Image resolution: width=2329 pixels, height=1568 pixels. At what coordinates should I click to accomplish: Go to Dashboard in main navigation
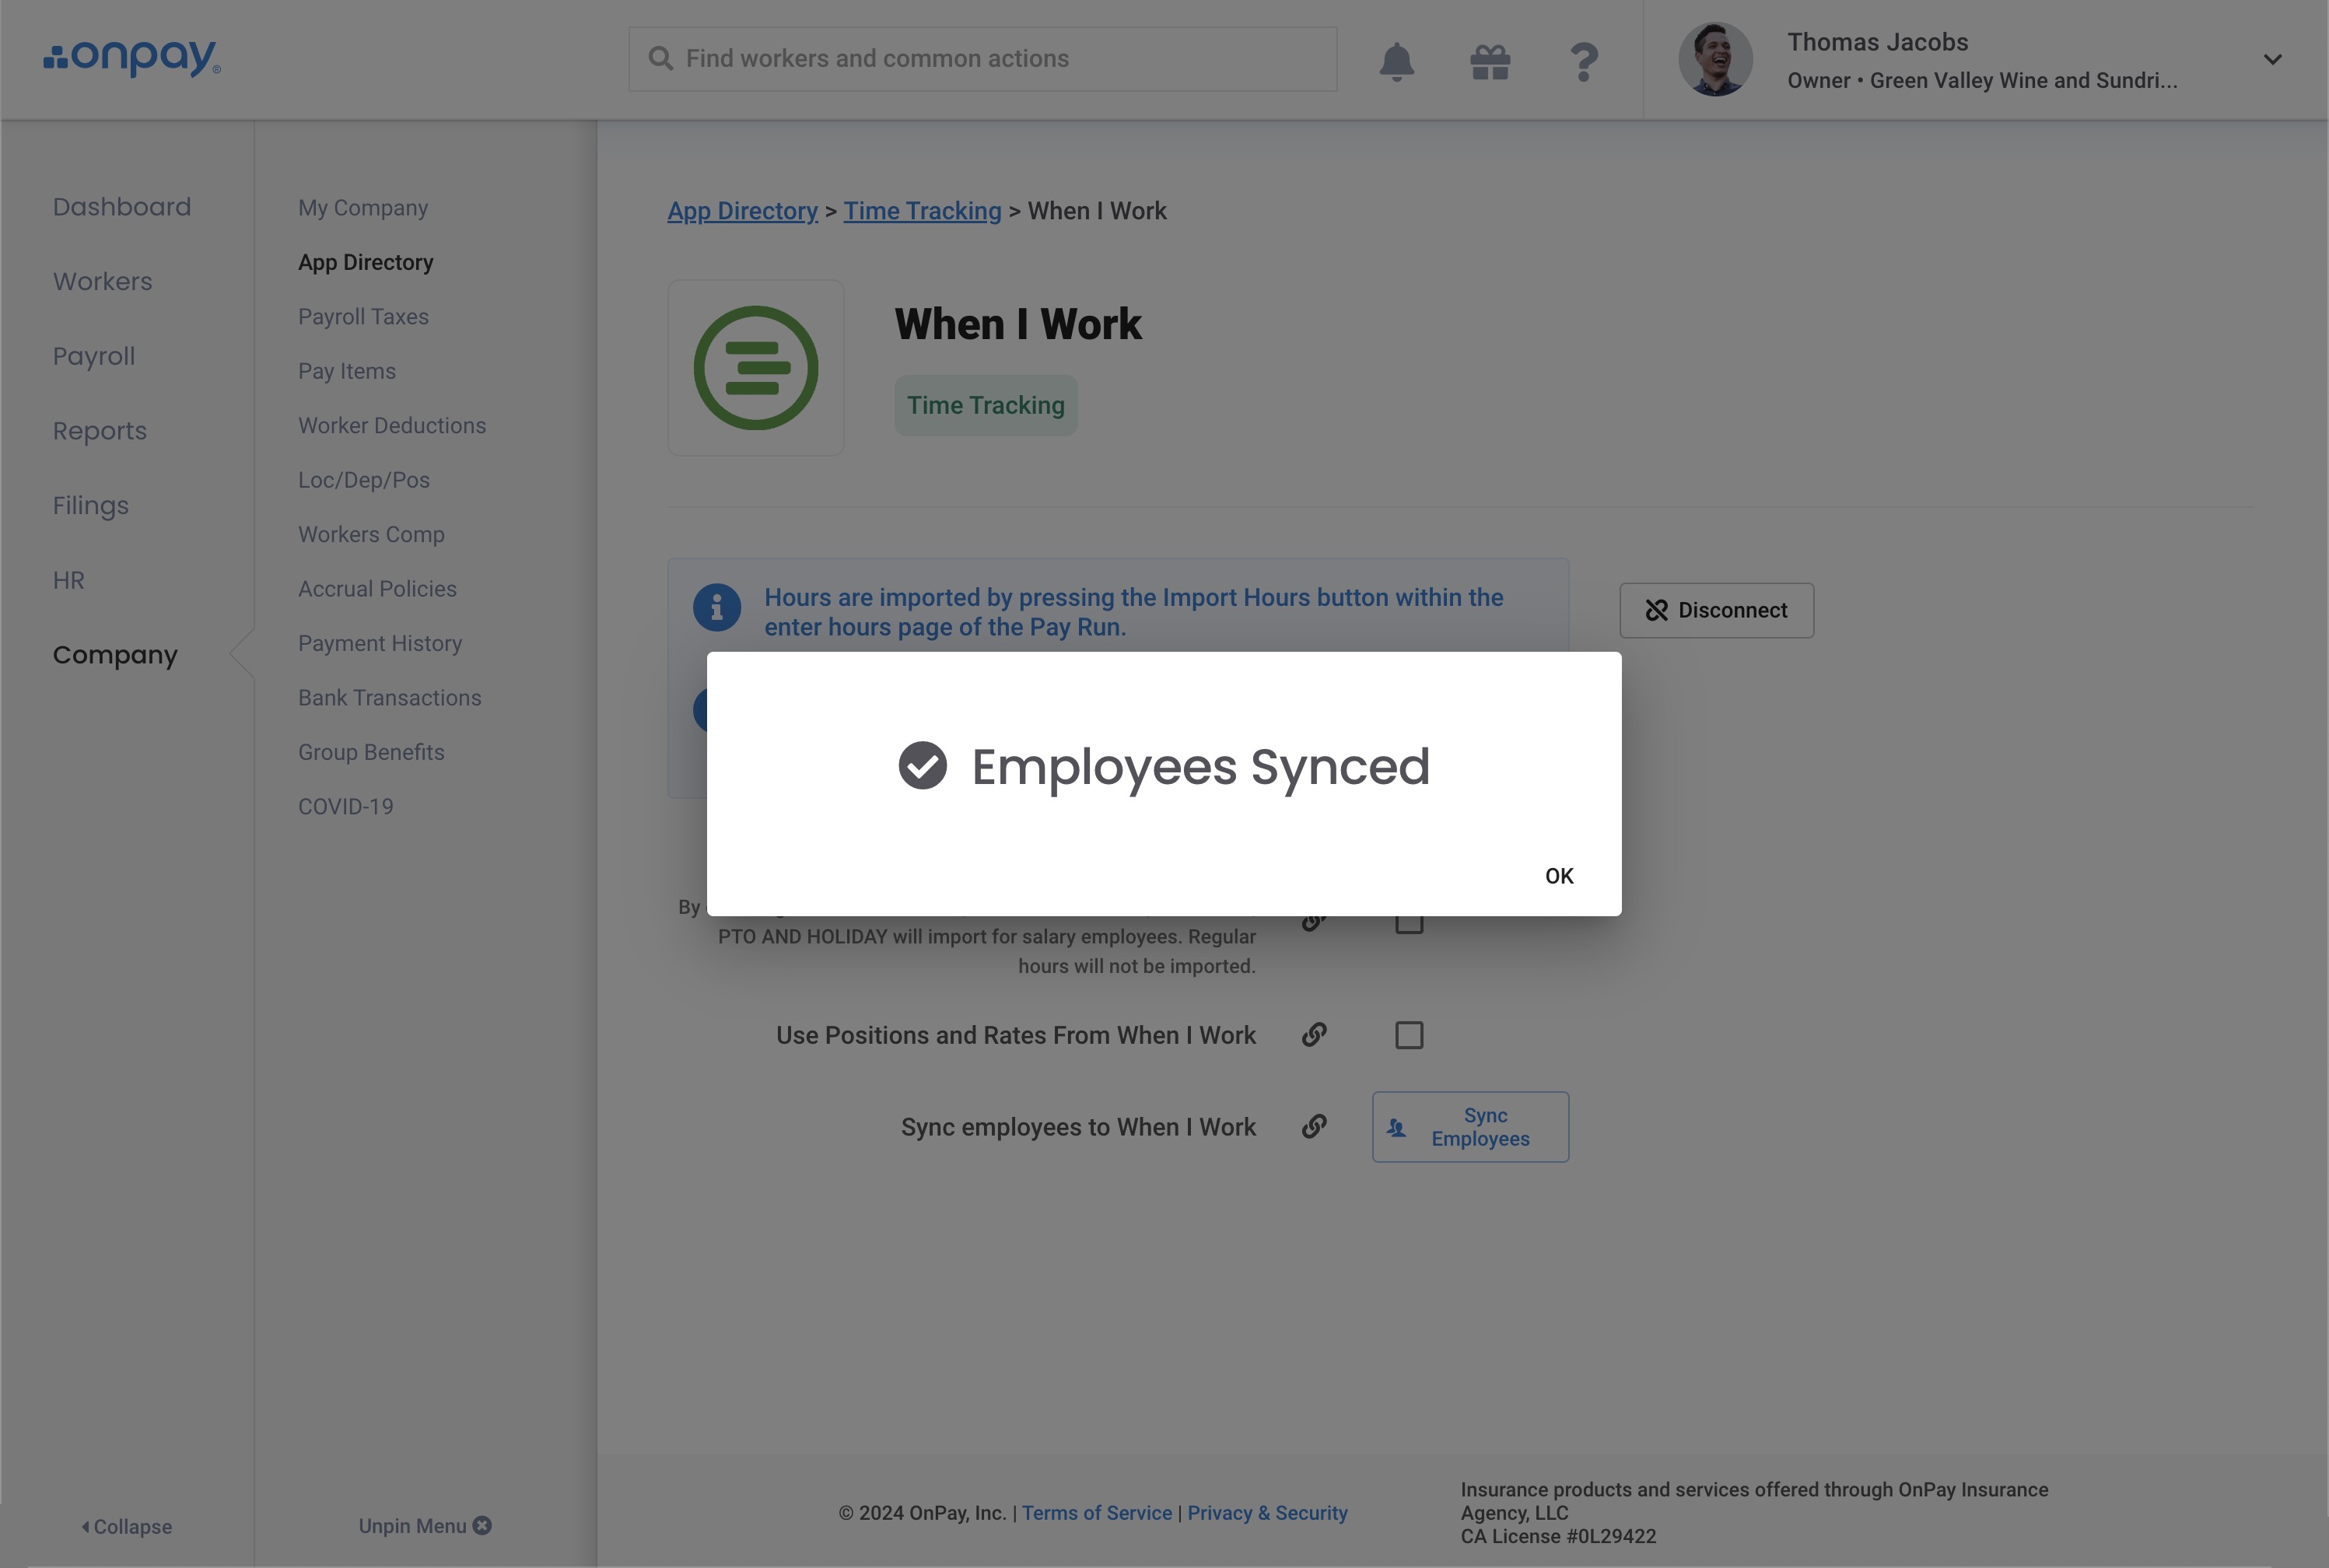click(x=122, y=207)
